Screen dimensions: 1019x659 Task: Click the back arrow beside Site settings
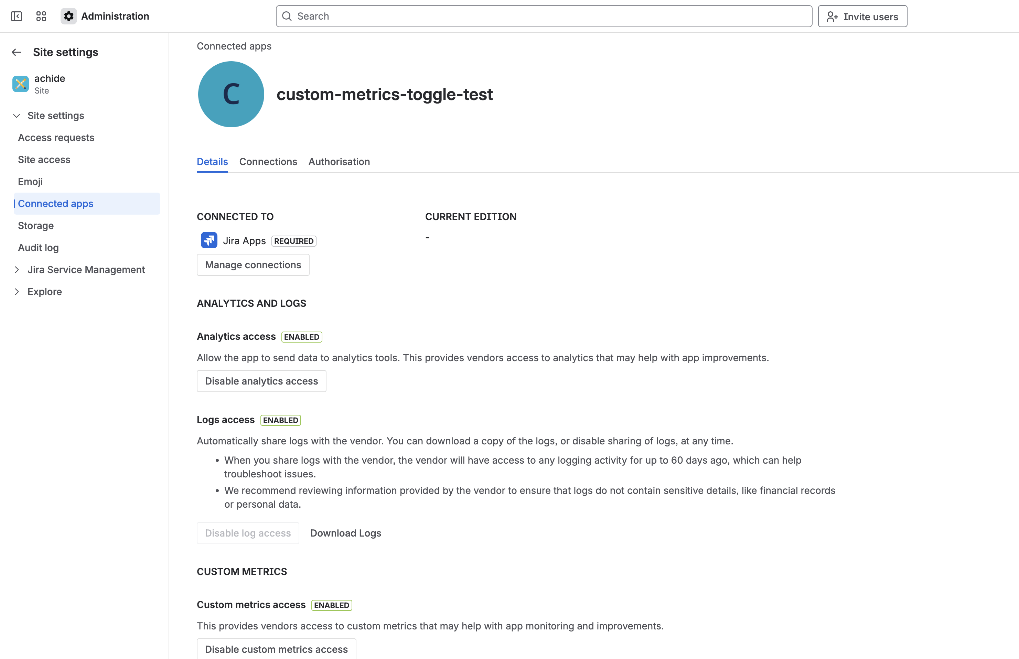point(16,52)
